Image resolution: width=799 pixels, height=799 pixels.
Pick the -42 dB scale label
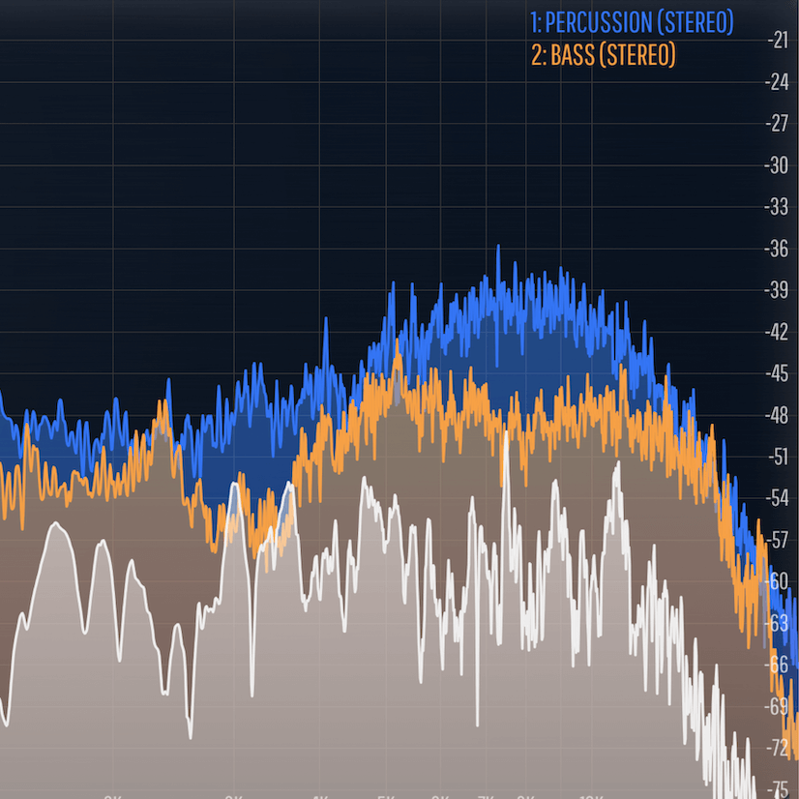pyautogui.click(x=777, y=332)
